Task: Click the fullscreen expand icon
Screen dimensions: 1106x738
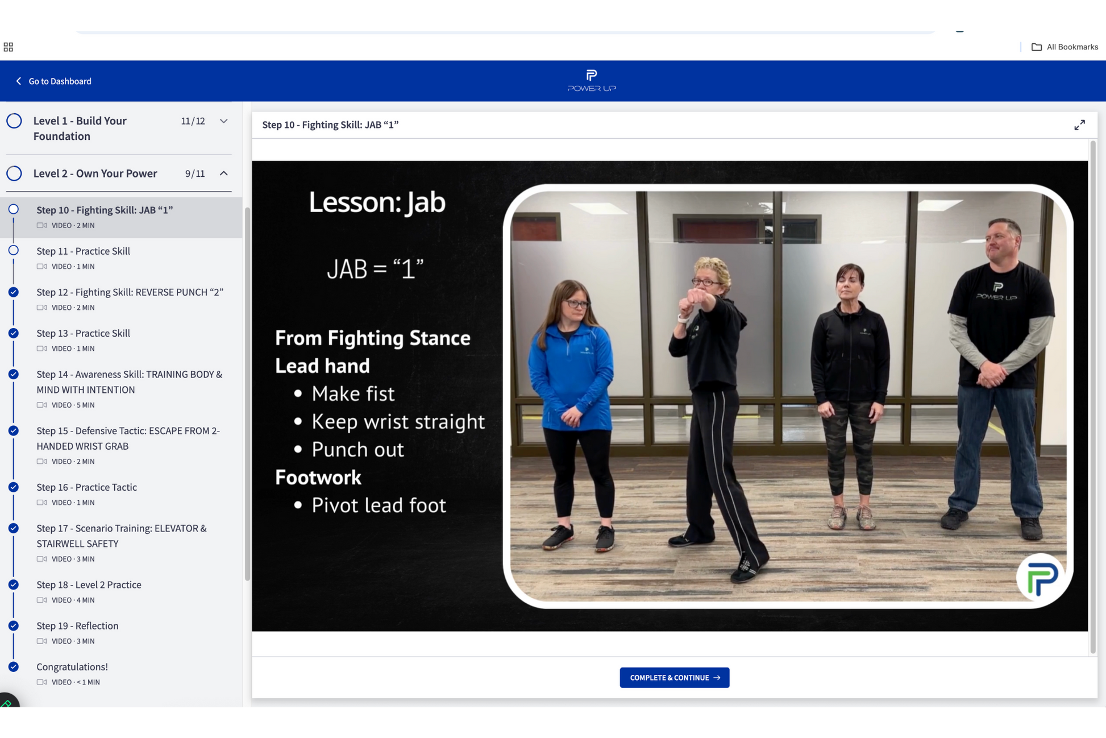Action: pos(1079,125)
